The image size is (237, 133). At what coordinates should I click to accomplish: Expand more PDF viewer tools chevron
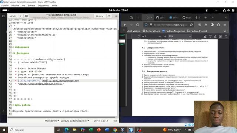226,37
